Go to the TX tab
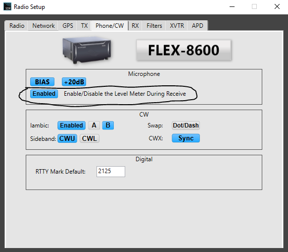 [84, 26]
